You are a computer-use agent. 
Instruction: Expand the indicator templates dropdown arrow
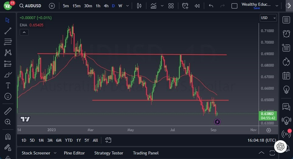pos(162,6)
